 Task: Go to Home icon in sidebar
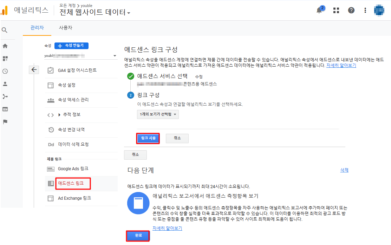click(5, 46)
